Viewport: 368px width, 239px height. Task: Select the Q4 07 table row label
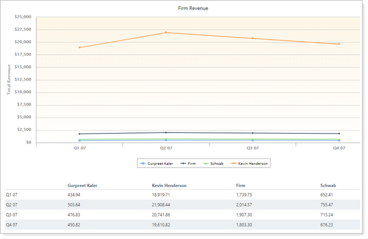pyautogui.click(x=13, y=224)
